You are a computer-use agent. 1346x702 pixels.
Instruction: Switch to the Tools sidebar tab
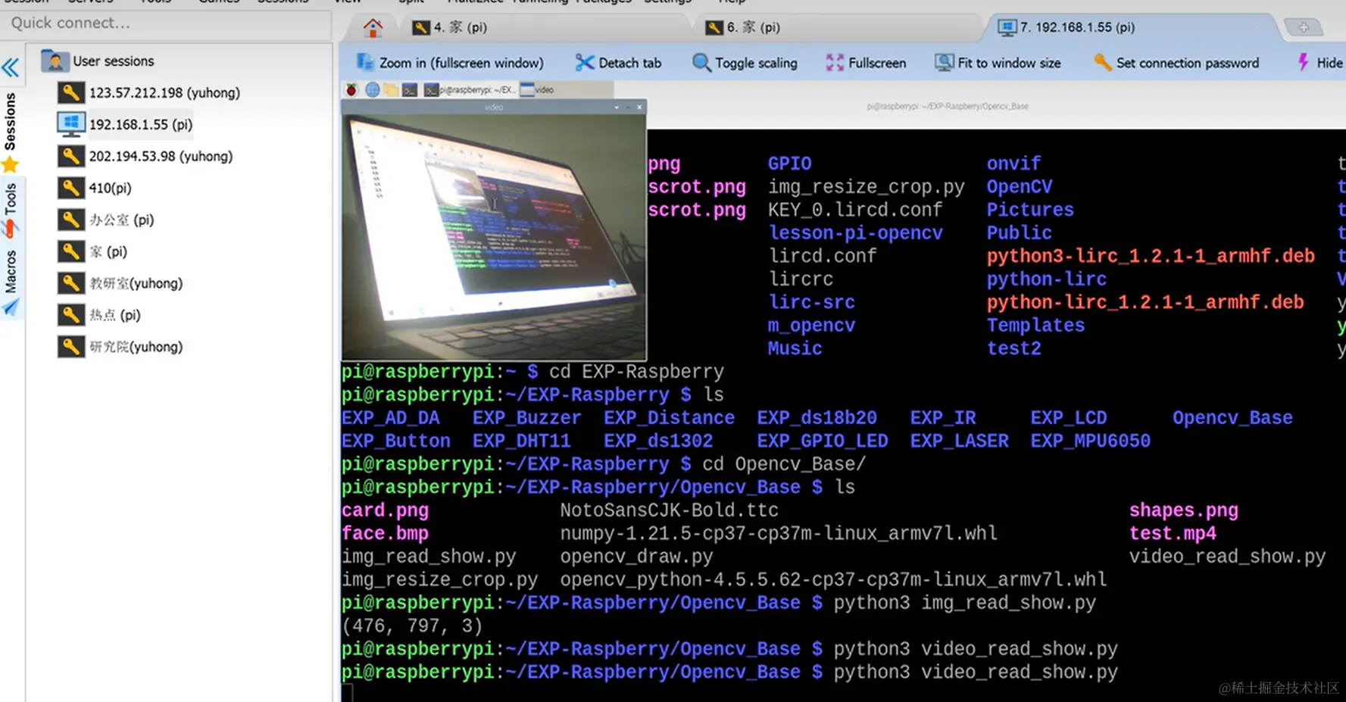[11, 198]
